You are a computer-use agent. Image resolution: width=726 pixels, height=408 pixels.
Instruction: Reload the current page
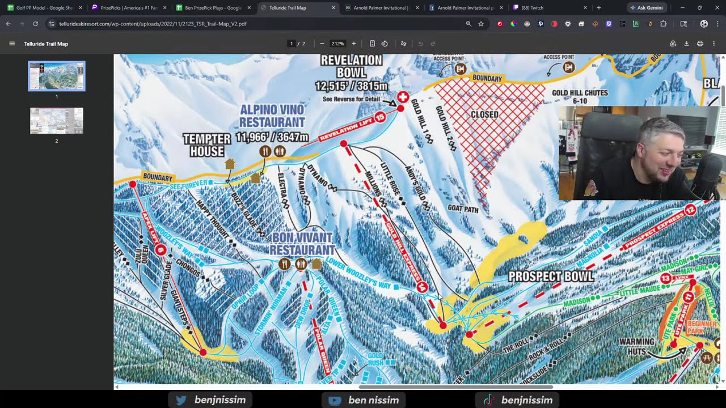tap(35, 24)
